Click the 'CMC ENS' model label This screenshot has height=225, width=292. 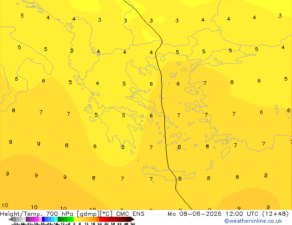click(x=130, y=214)
